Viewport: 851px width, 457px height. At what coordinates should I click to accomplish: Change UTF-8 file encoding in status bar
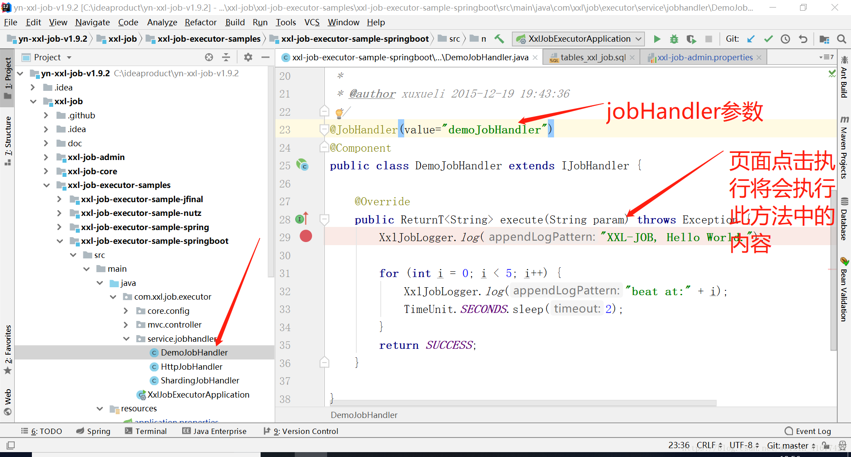744,445
